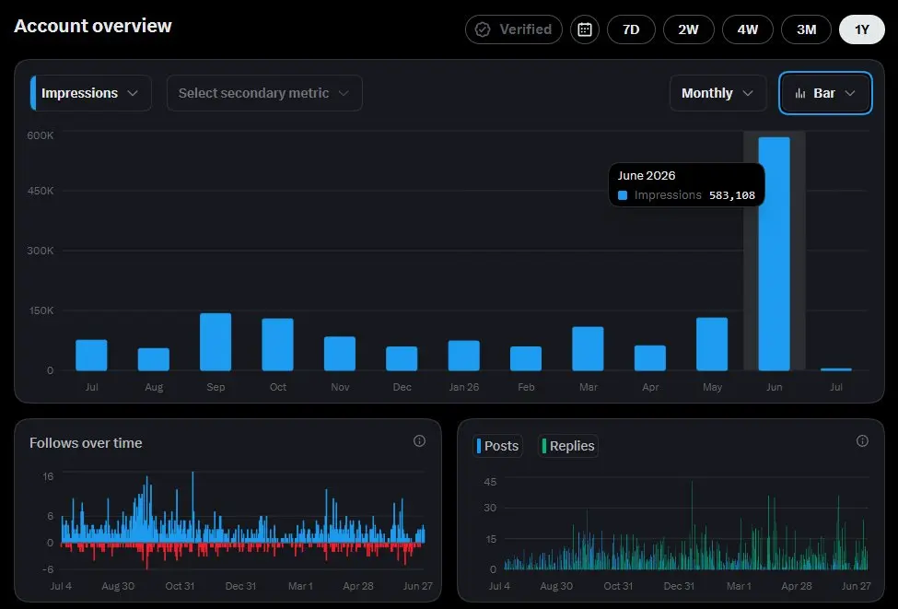898x609 pixels.
Task: Open the calendar date picker icon
Action: [x=585, y=29]
